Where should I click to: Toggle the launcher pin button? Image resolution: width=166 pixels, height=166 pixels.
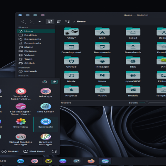[54, 82]
